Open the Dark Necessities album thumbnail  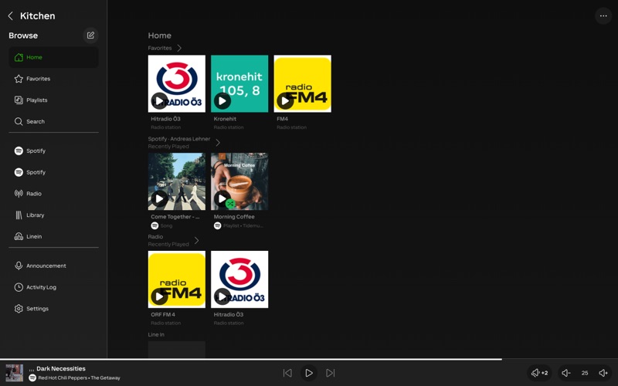click(14, 373)
